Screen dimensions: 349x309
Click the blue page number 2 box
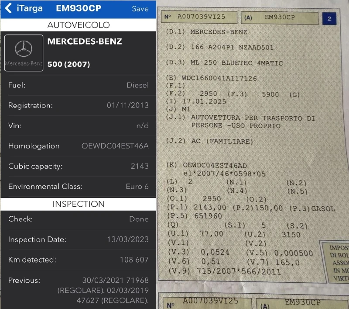[329, 18]
